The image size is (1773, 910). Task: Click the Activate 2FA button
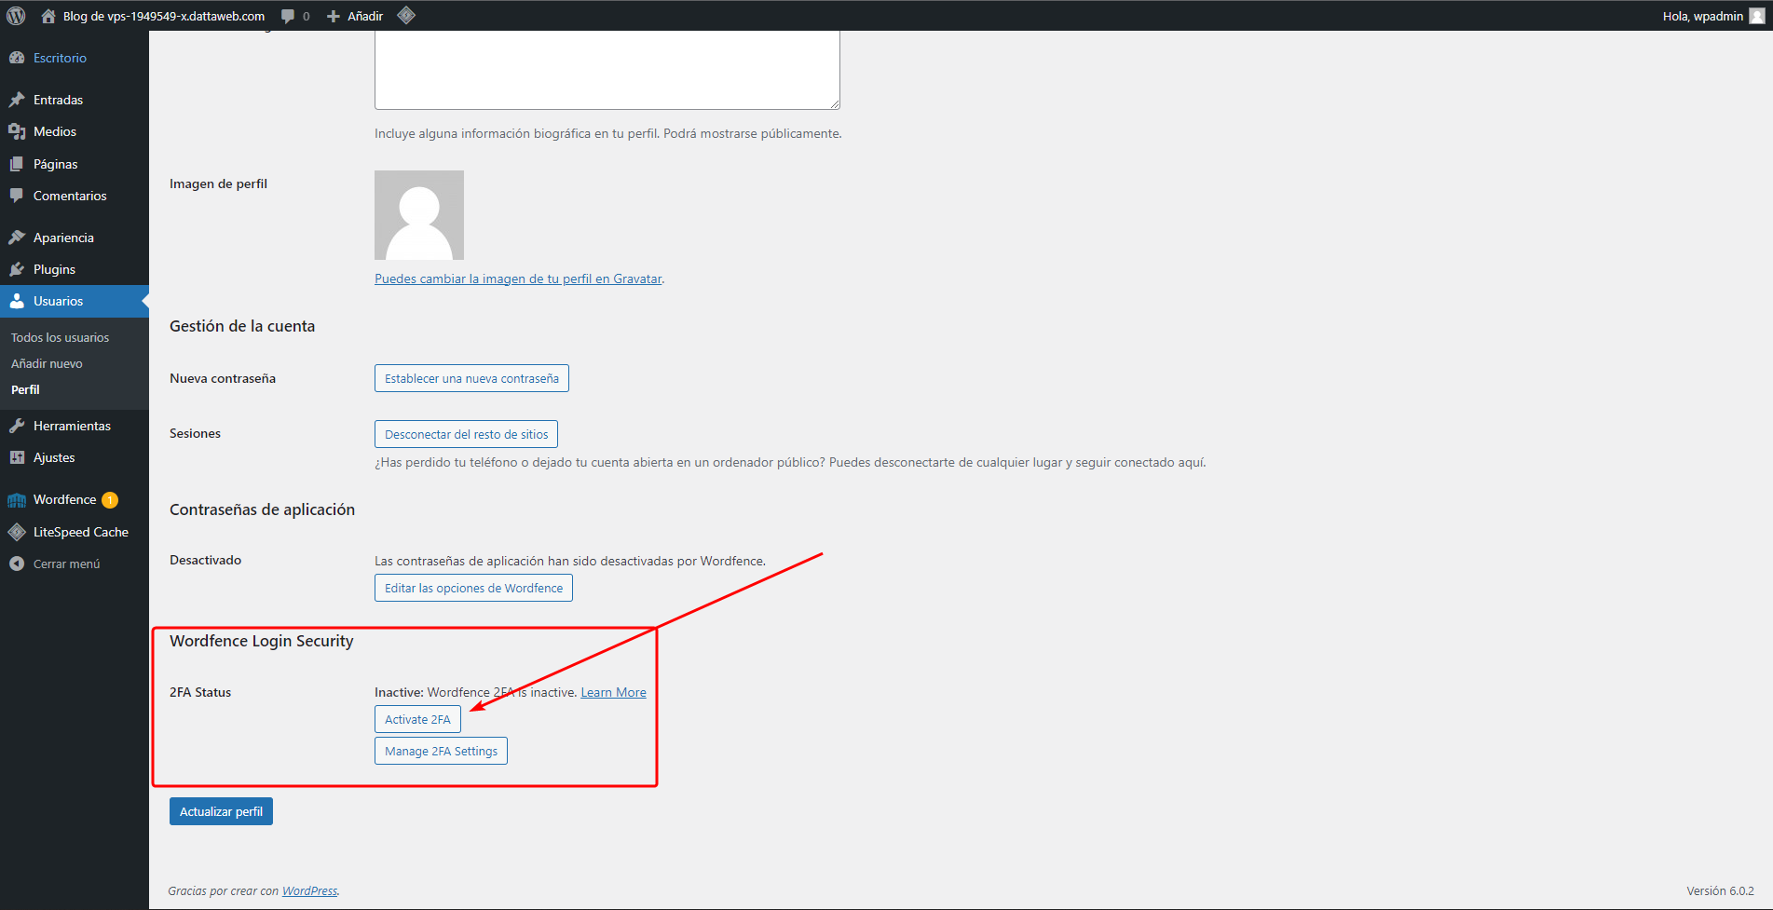(x=417, y=719)
